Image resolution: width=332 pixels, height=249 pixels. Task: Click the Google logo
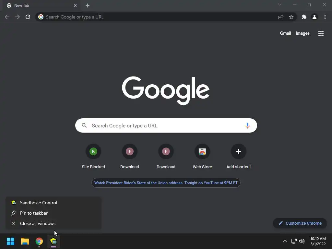pos(166,90)
